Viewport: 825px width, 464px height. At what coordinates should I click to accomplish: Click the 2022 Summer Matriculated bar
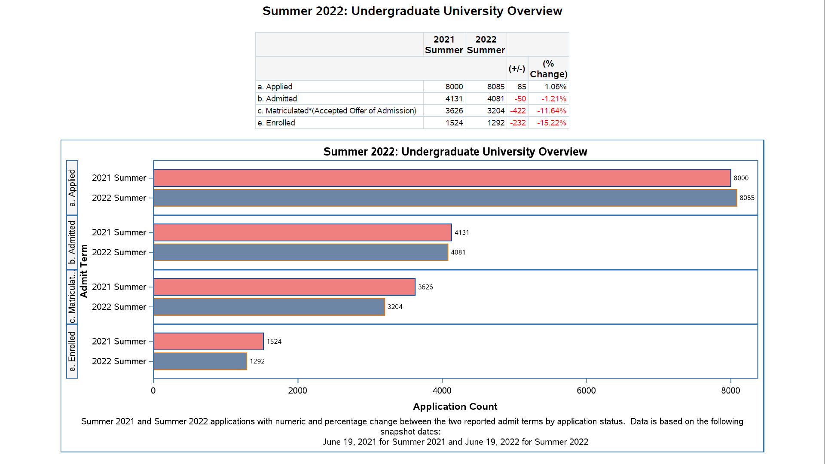[x=269, y=307]
